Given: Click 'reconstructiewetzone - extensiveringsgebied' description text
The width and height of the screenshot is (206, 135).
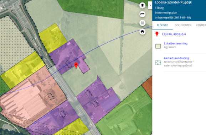Looking at the screenshot, I should coord(179,64).
